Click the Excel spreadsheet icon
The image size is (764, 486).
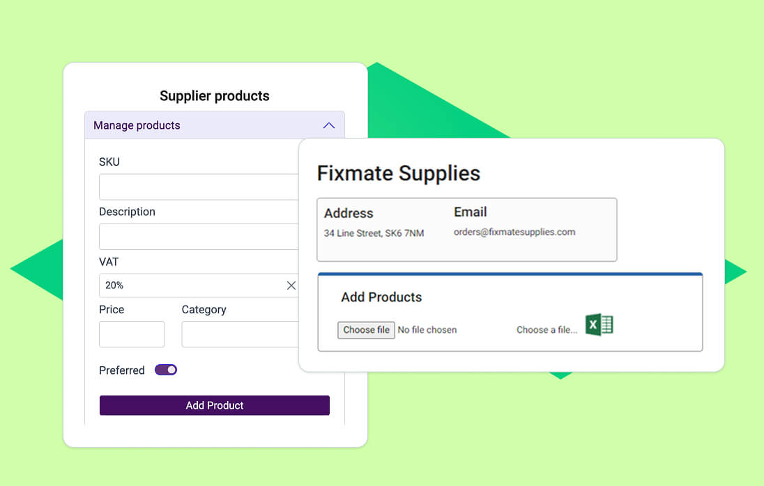(599, 324)
